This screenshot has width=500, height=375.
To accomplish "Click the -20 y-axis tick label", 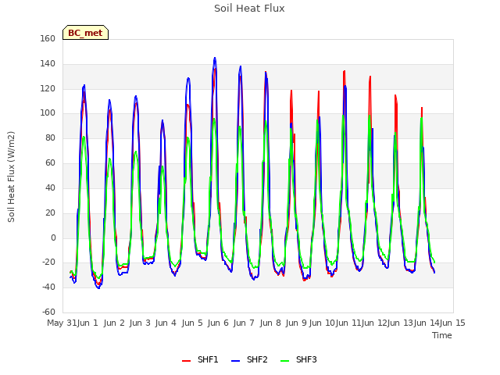I will (x=48, y=262).
